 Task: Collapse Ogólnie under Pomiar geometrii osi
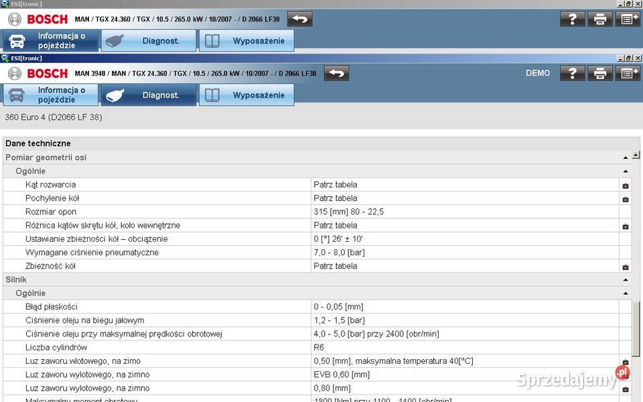click(626, 172)
